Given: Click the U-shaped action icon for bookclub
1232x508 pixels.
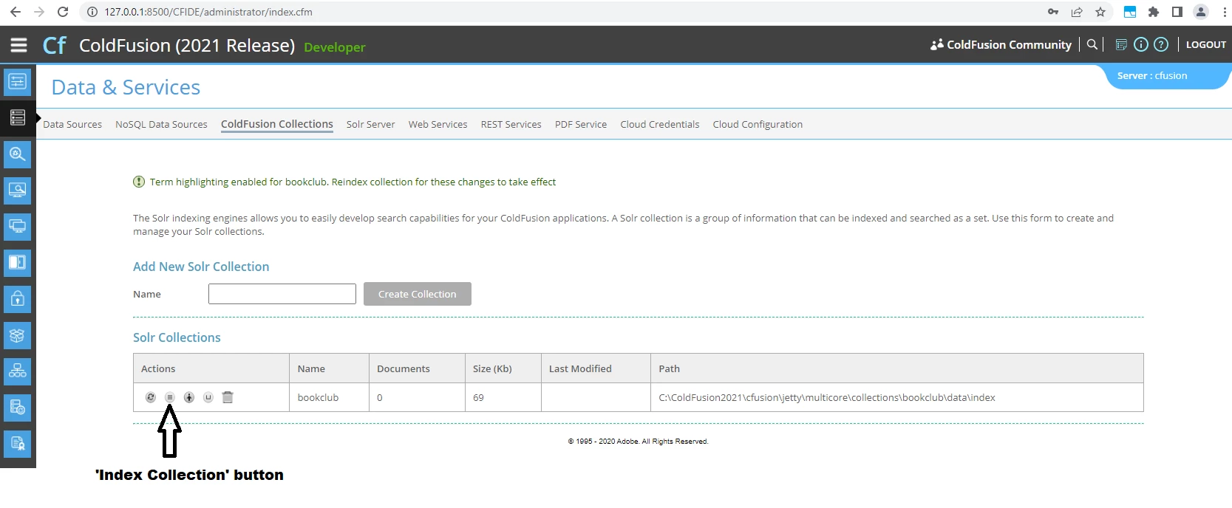Looking at the screenshot, I should [x=208, y=397].
